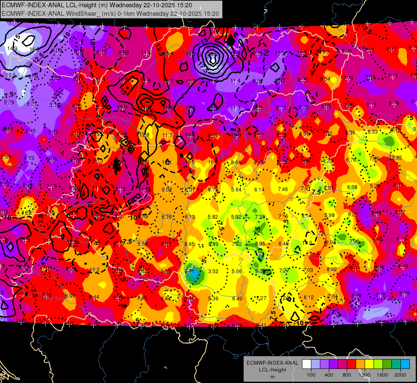Select the light blue legend swatch
Image resolution: width=417 pixels, height=383 pixels.
pos(405,364)
